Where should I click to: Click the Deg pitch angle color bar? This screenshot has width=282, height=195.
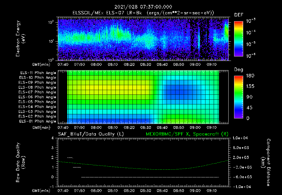click(x=238, y=97)
